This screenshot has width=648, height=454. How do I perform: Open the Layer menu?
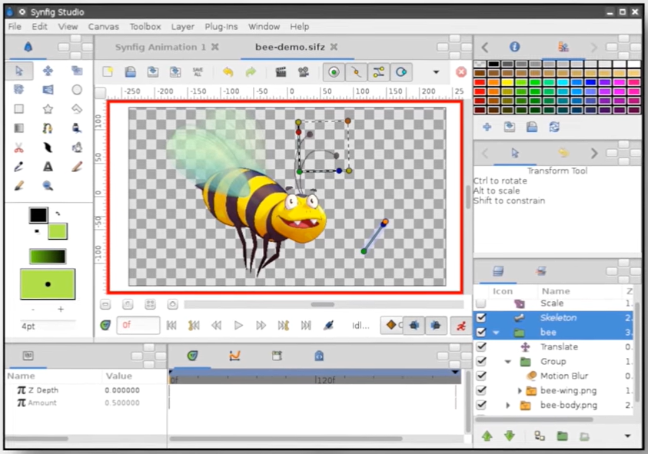point(183,26)
